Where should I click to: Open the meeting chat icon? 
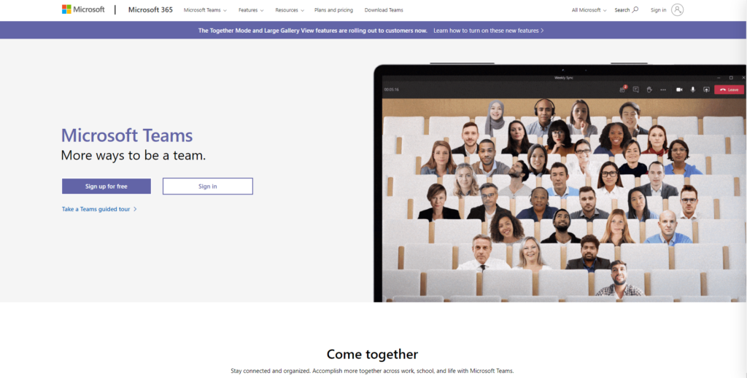tap(635, 90)
